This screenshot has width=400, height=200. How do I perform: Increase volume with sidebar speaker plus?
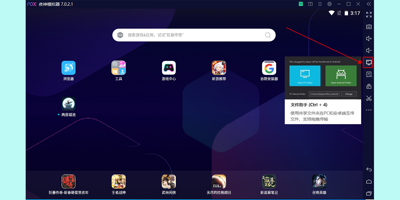point(369,39)
